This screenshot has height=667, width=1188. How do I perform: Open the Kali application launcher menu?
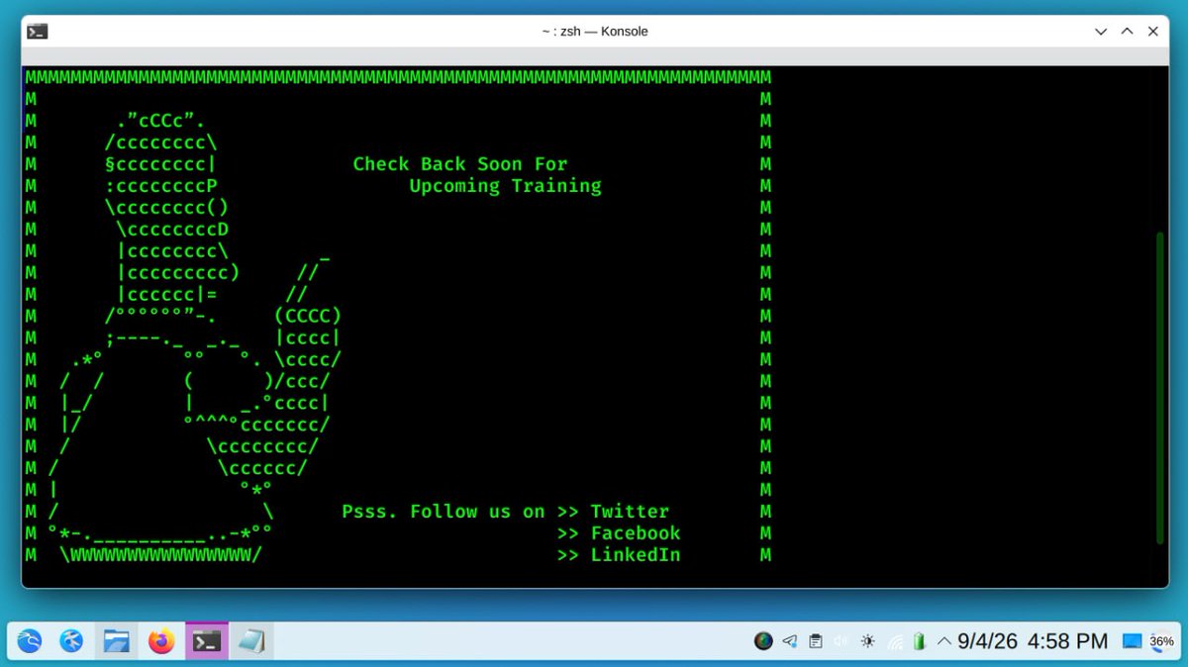(30, 642)
